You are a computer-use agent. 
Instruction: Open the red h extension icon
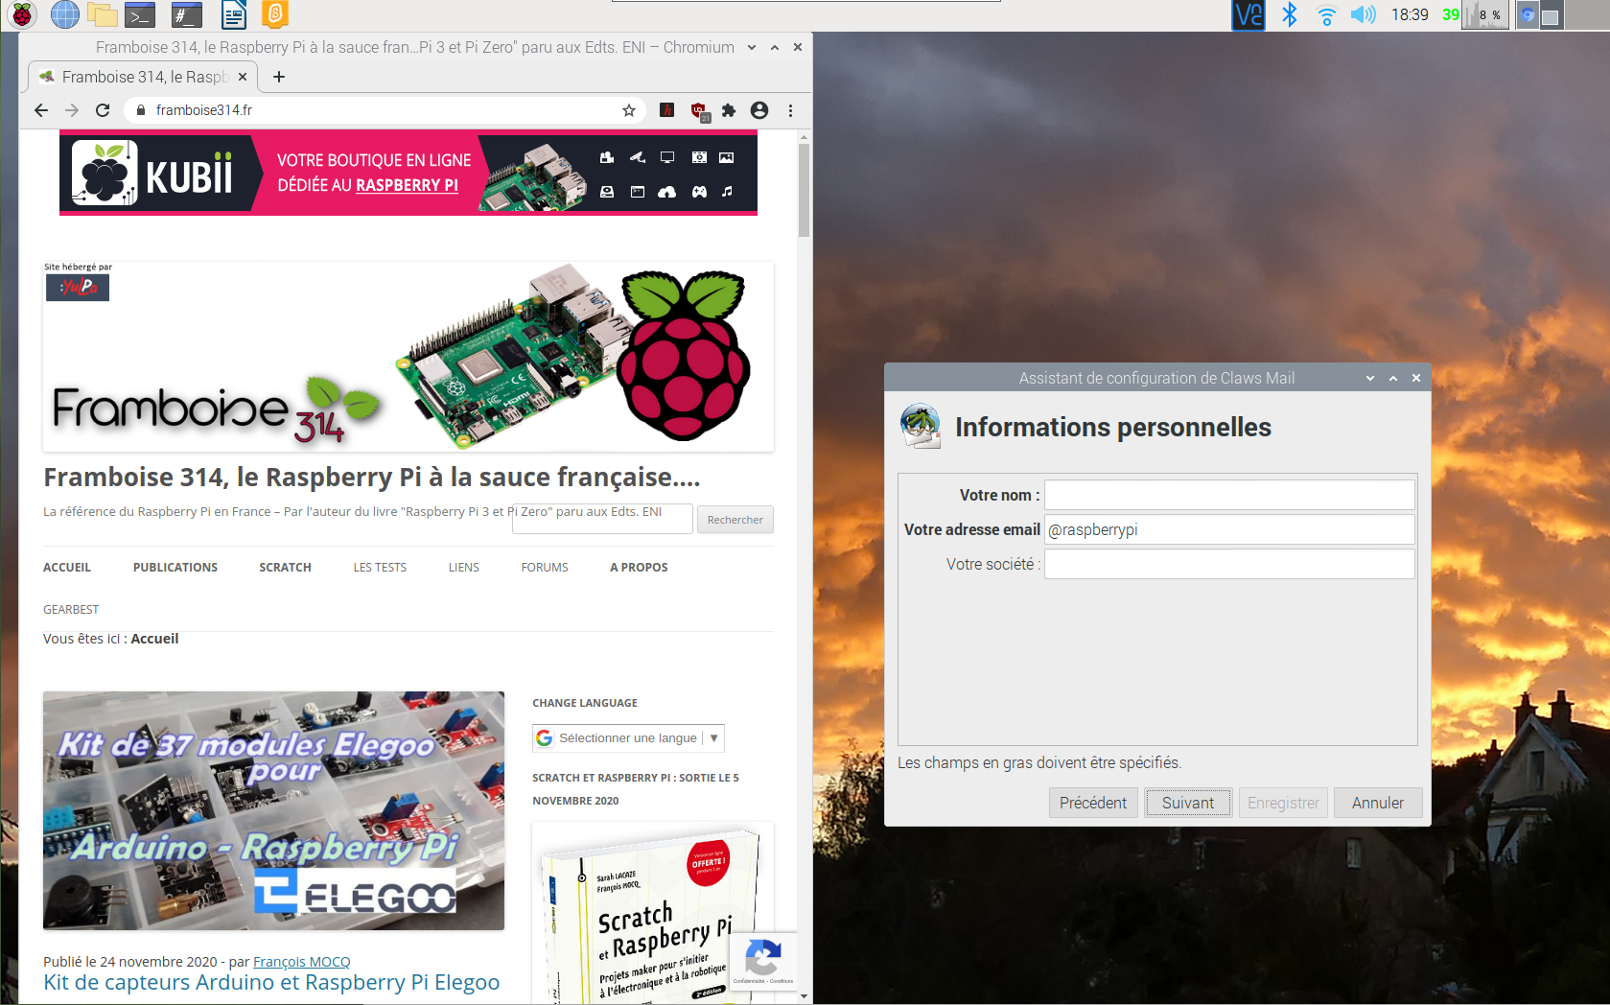(x=667, y=110)
